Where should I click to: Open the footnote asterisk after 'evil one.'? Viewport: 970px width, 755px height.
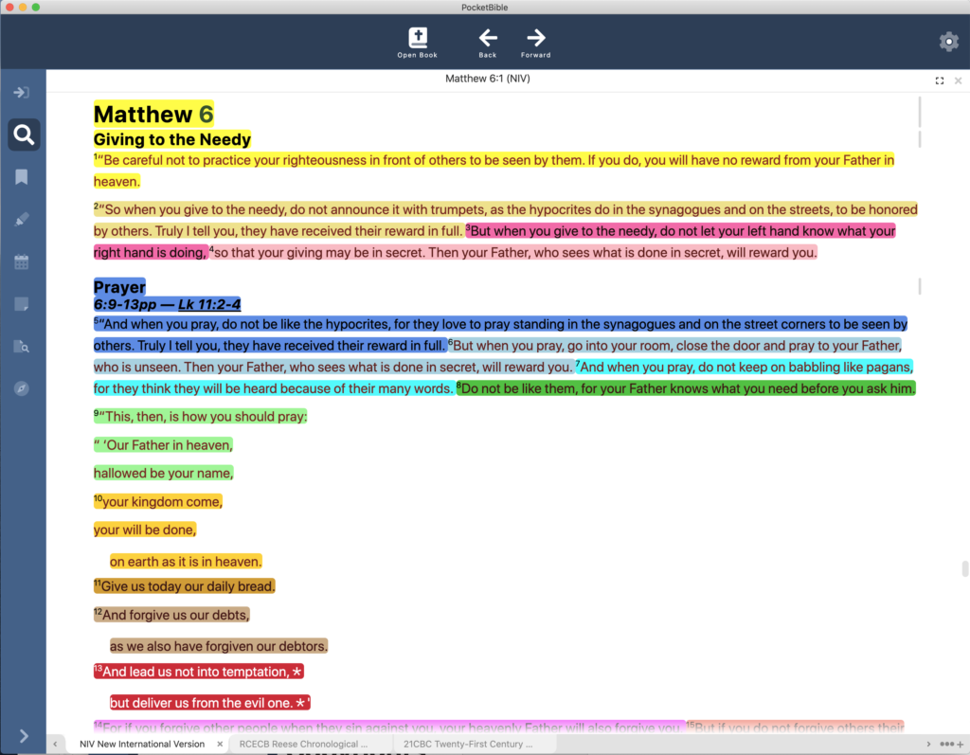[300, 703]
